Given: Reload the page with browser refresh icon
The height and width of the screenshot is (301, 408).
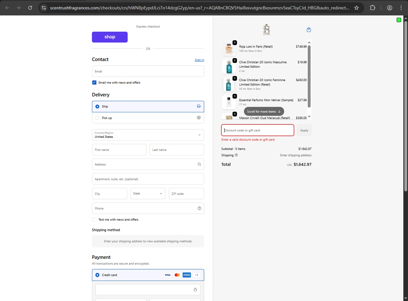Looking at the screenshot, I should point(30,8).
